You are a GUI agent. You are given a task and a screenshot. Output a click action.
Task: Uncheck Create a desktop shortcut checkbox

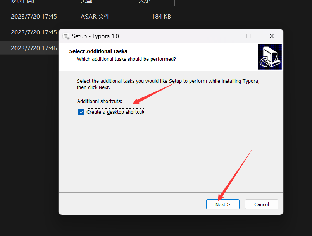tap(81, 112)
